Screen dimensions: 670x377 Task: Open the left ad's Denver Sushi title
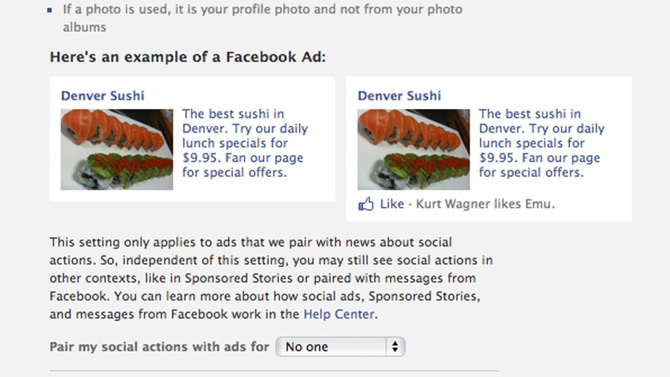(x=102, y=96)
